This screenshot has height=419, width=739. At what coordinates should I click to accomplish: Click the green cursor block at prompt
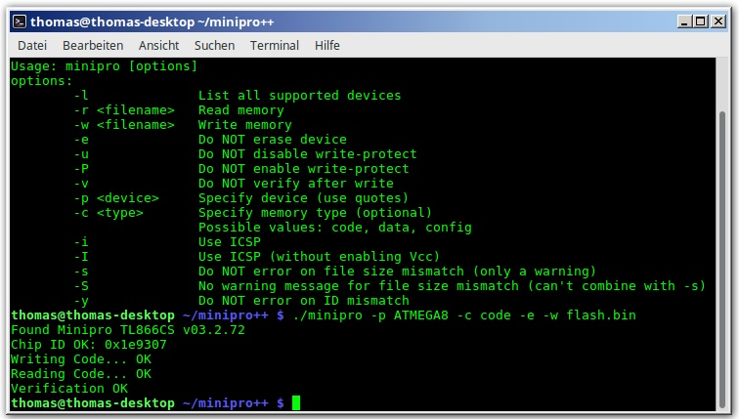(x=296, y=403)
